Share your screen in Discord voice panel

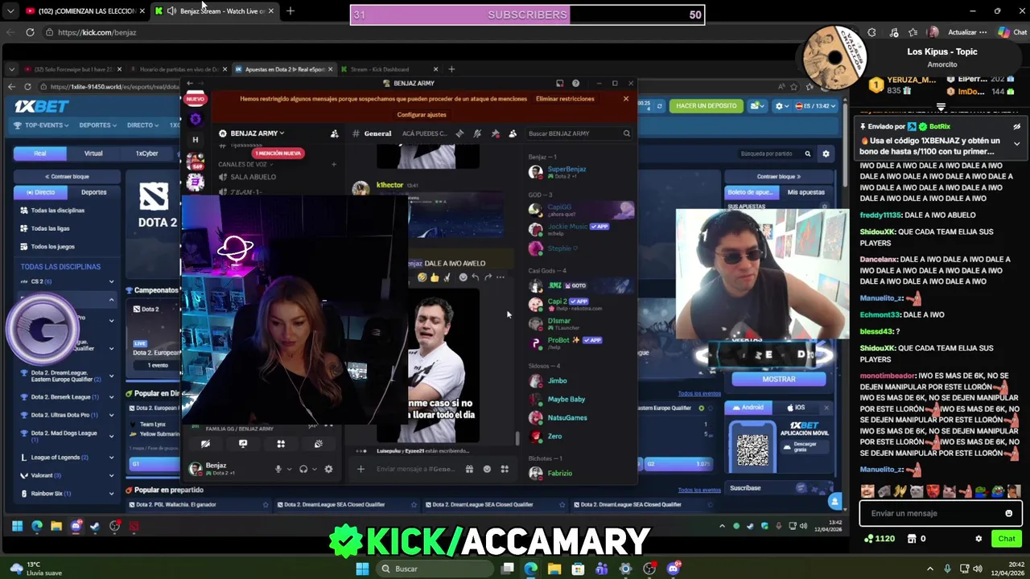243,443
